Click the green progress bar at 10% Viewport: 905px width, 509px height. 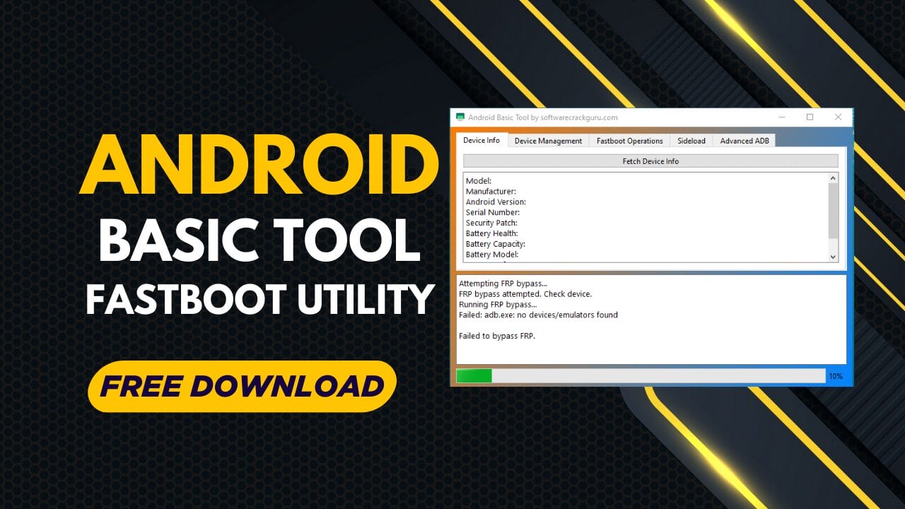474,375
